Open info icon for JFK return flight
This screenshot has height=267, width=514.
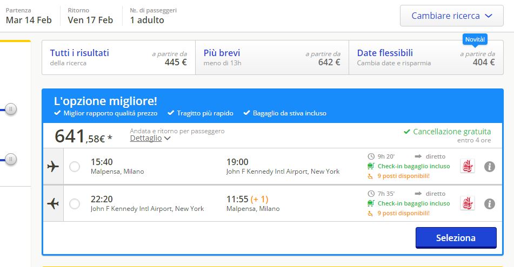490,203
